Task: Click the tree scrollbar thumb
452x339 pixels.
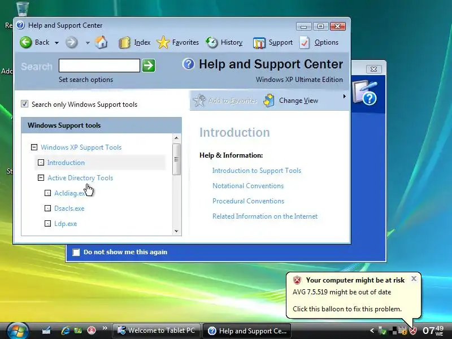Action: tap(177, 159)
